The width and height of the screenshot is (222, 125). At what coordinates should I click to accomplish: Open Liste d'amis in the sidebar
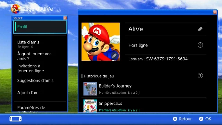coord(40,44)
